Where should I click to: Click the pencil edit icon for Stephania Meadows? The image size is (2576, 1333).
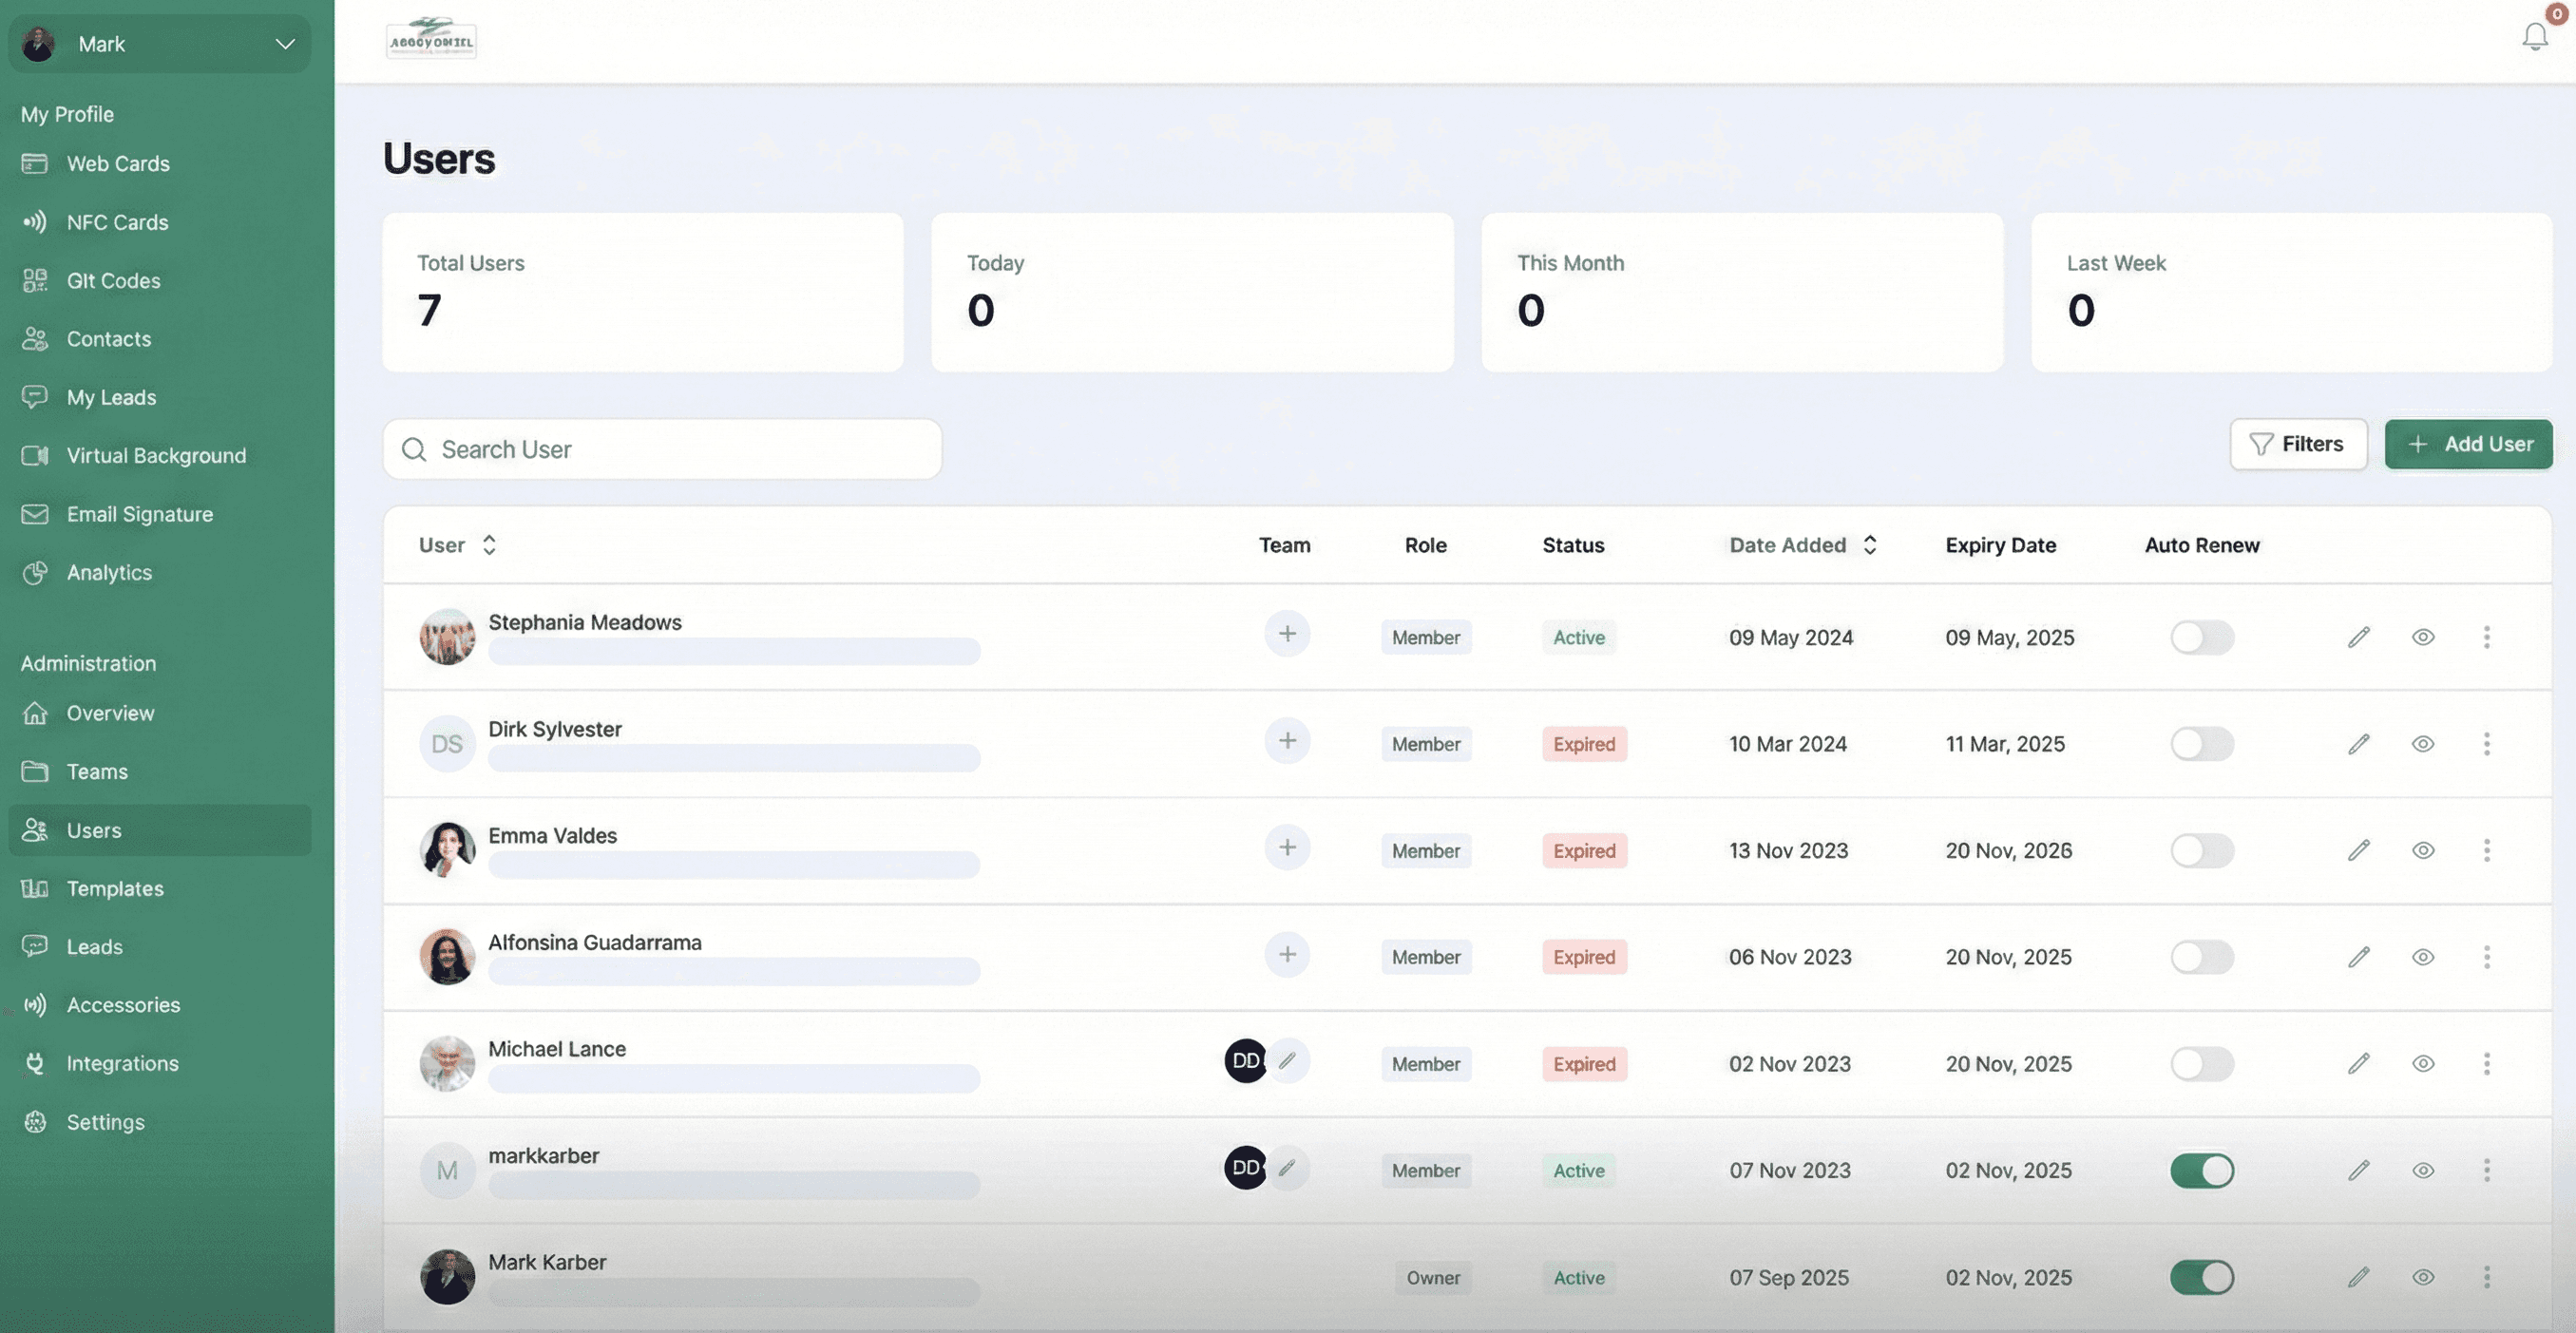(2358, 637)
